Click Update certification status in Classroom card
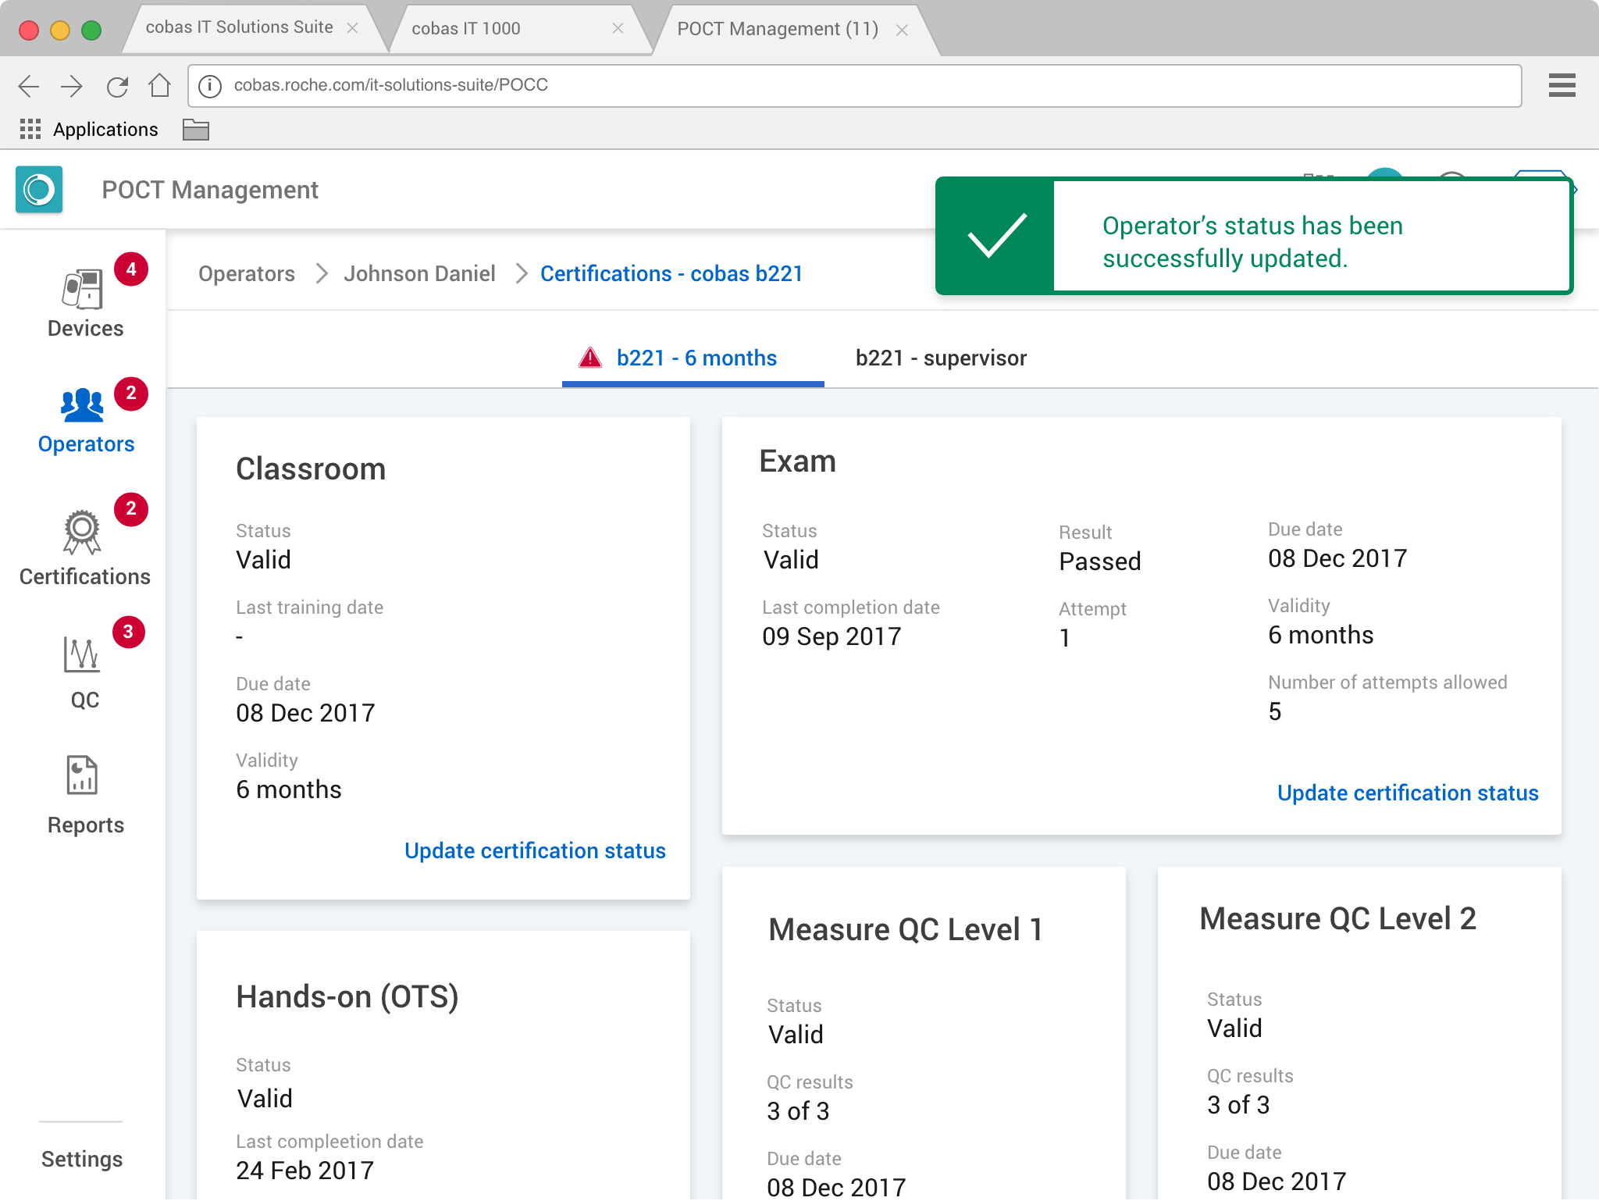1599x1201 pixels. pyautogui.click(x=535, y=851)
